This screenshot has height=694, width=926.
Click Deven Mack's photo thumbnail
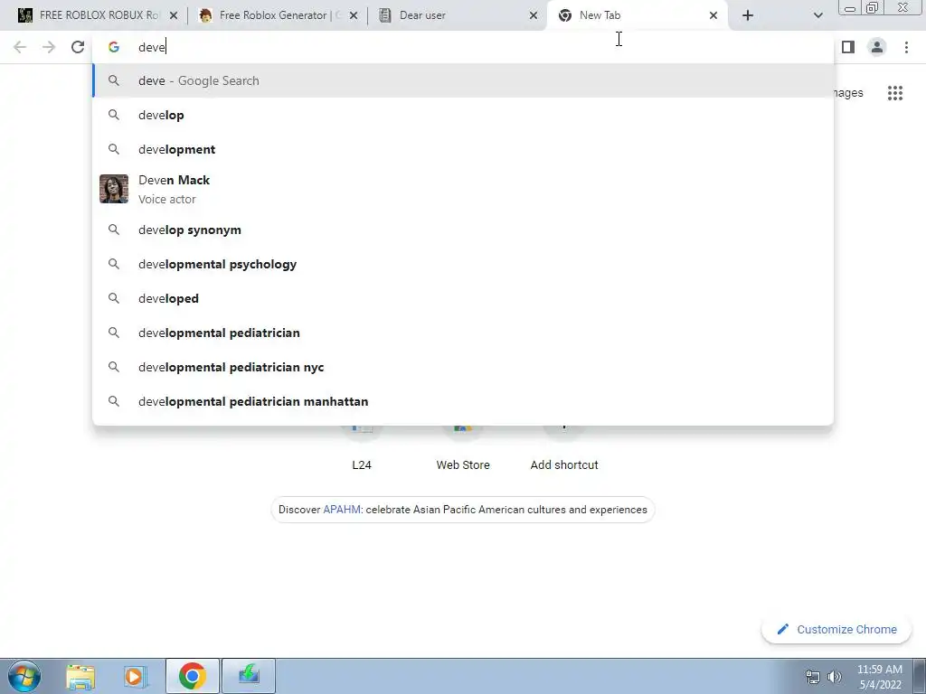tap(113, 189)
